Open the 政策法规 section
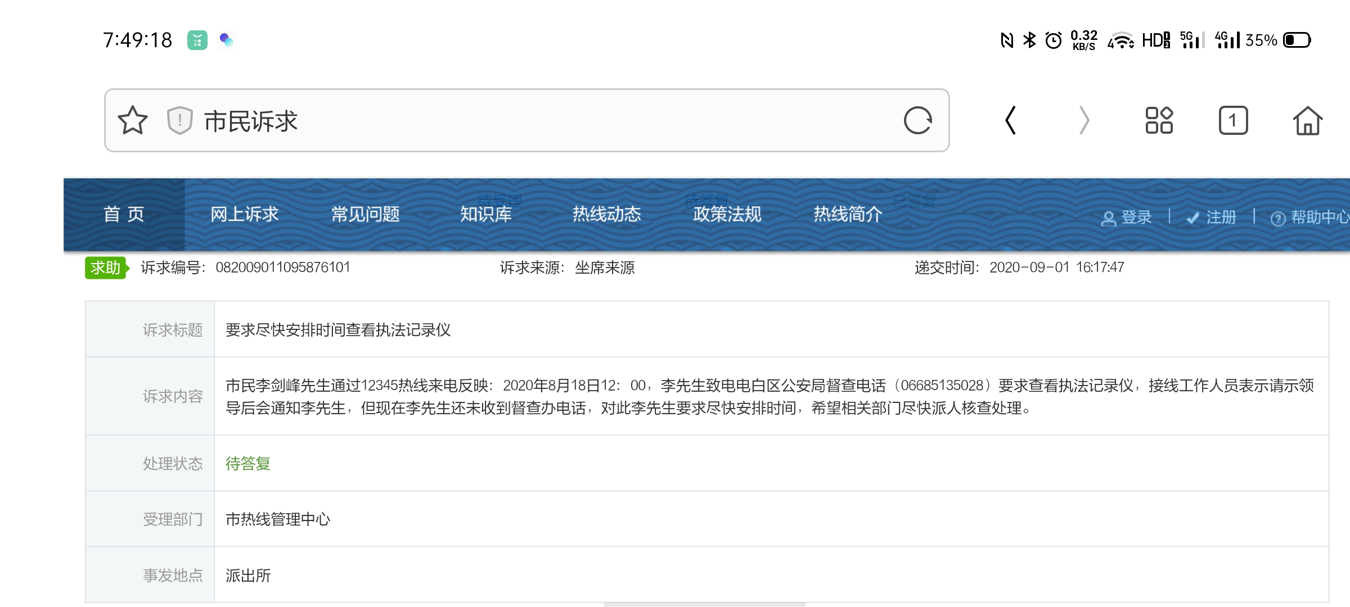The width and height of the screenshot is (1350, 607). click(727, 214)
